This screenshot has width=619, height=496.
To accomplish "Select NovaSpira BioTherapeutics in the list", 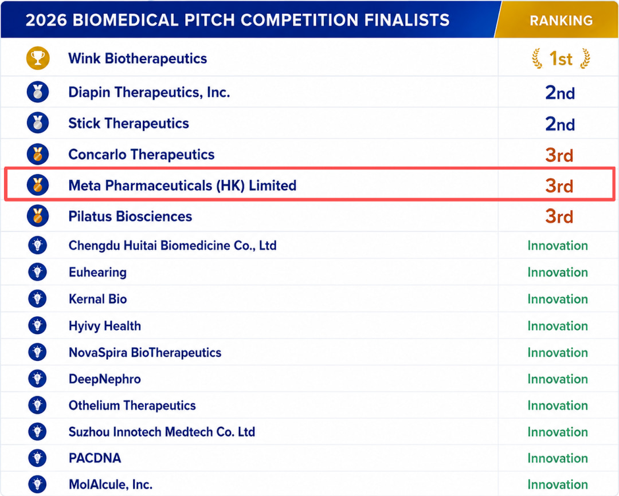I will [x=145, y=352].
